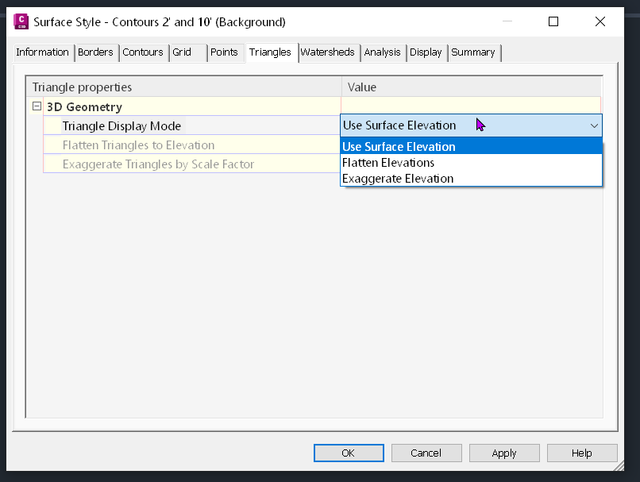Viewport: 640px width, 482px height.
Task: Go to the Contours tab
Action: 143,52
